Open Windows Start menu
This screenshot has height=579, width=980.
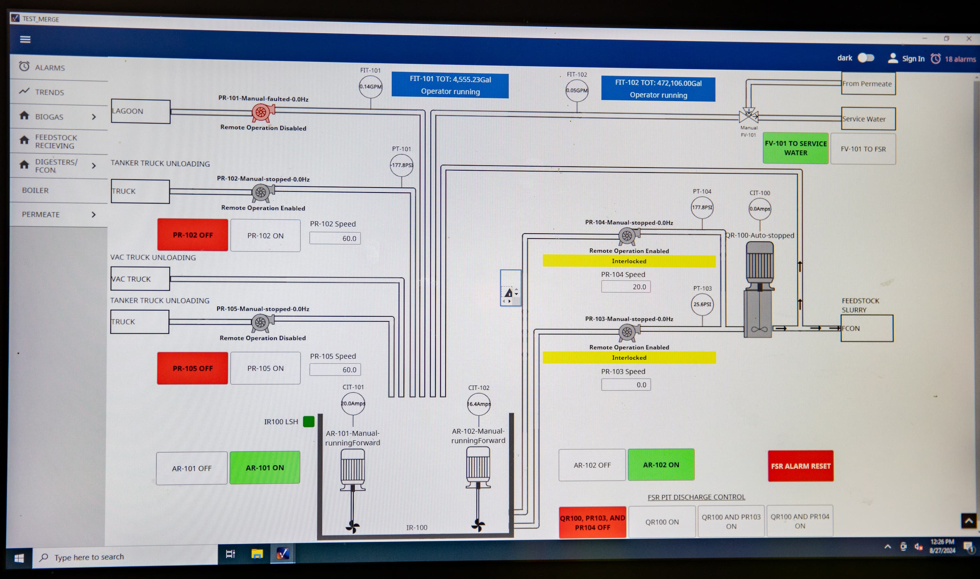pyautogui.click(x=19, y=559)
